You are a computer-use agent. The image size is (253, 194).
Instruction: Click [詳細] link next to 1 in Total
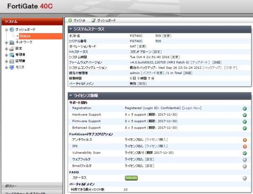(188, 73)
